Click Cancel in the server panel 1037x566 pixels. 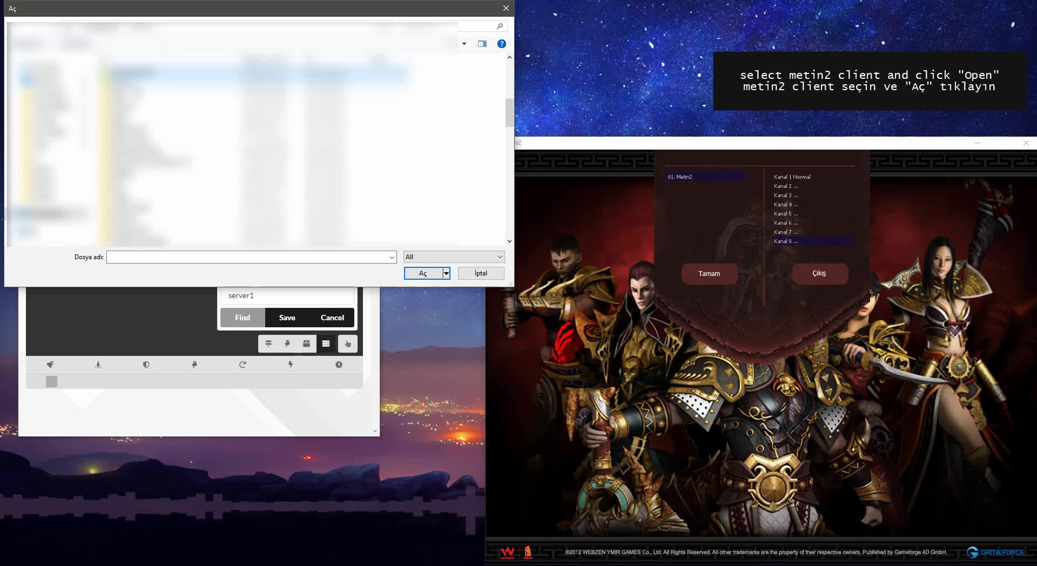tap(332, 318)
